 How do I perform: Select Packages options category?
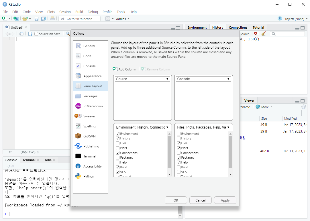[x=90, y=96]
